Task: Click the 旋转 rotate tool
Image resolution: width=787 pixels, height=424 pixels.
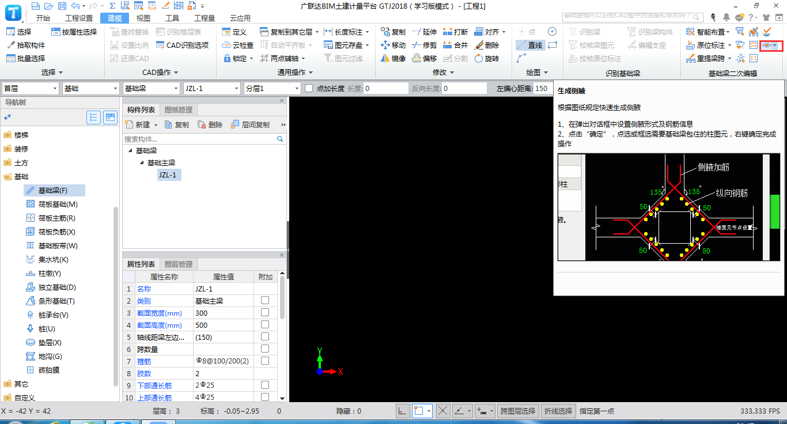Action: (x=487, y=58)
